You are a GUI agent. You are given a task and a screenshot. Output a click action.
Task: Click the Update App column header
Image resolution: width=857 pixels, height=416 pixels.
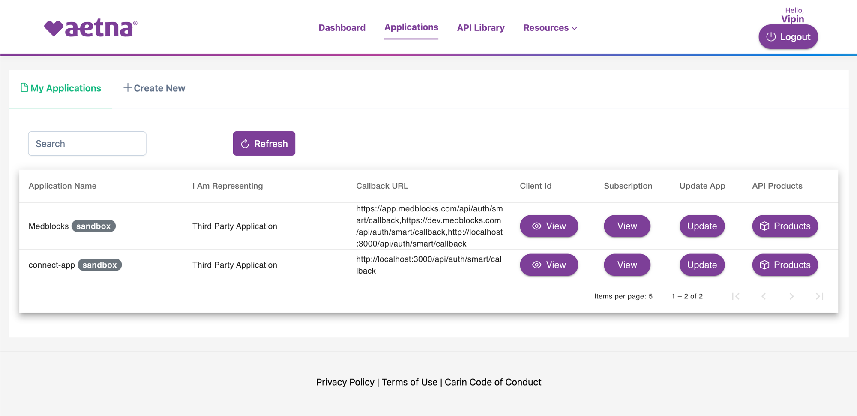(x=702, y=186)
